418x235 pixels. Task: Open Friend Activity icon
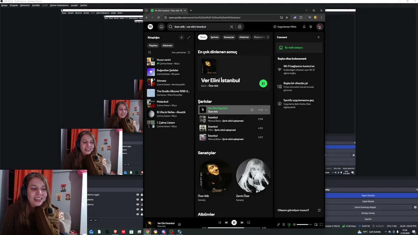click(x=311, y=27)
